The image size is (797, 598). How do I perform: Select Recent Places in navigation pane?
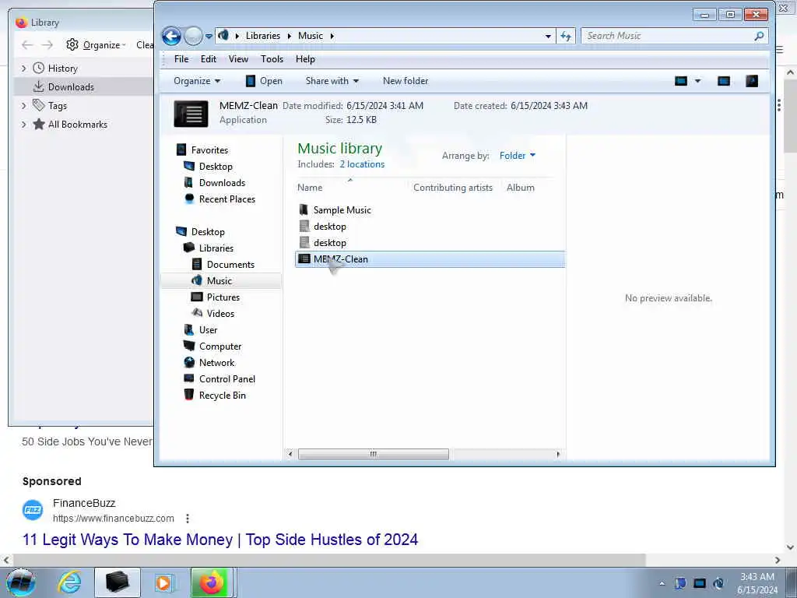pyautogui.click(x=226, y=199)
